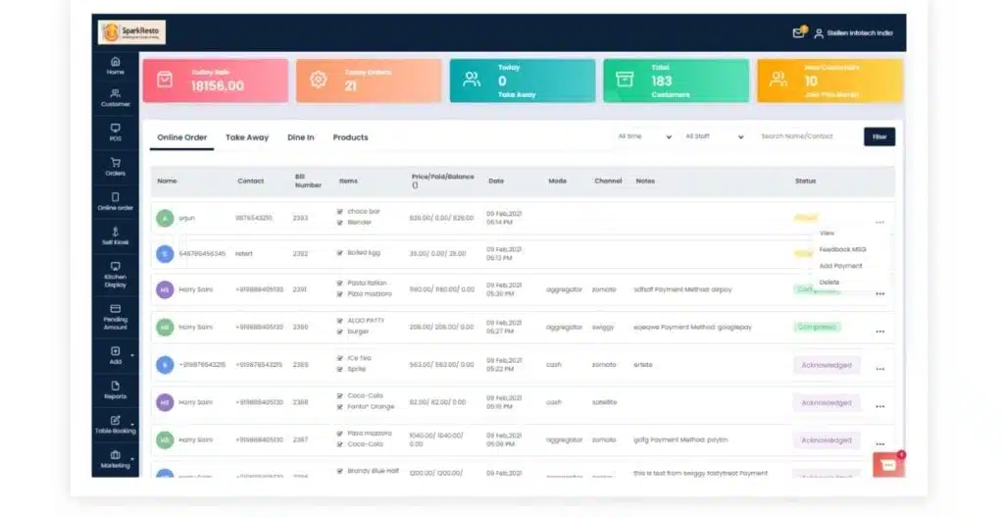Switch to the Dine In tab
This screenshot has height=517, width=1004.
click(x=300, y=137)
